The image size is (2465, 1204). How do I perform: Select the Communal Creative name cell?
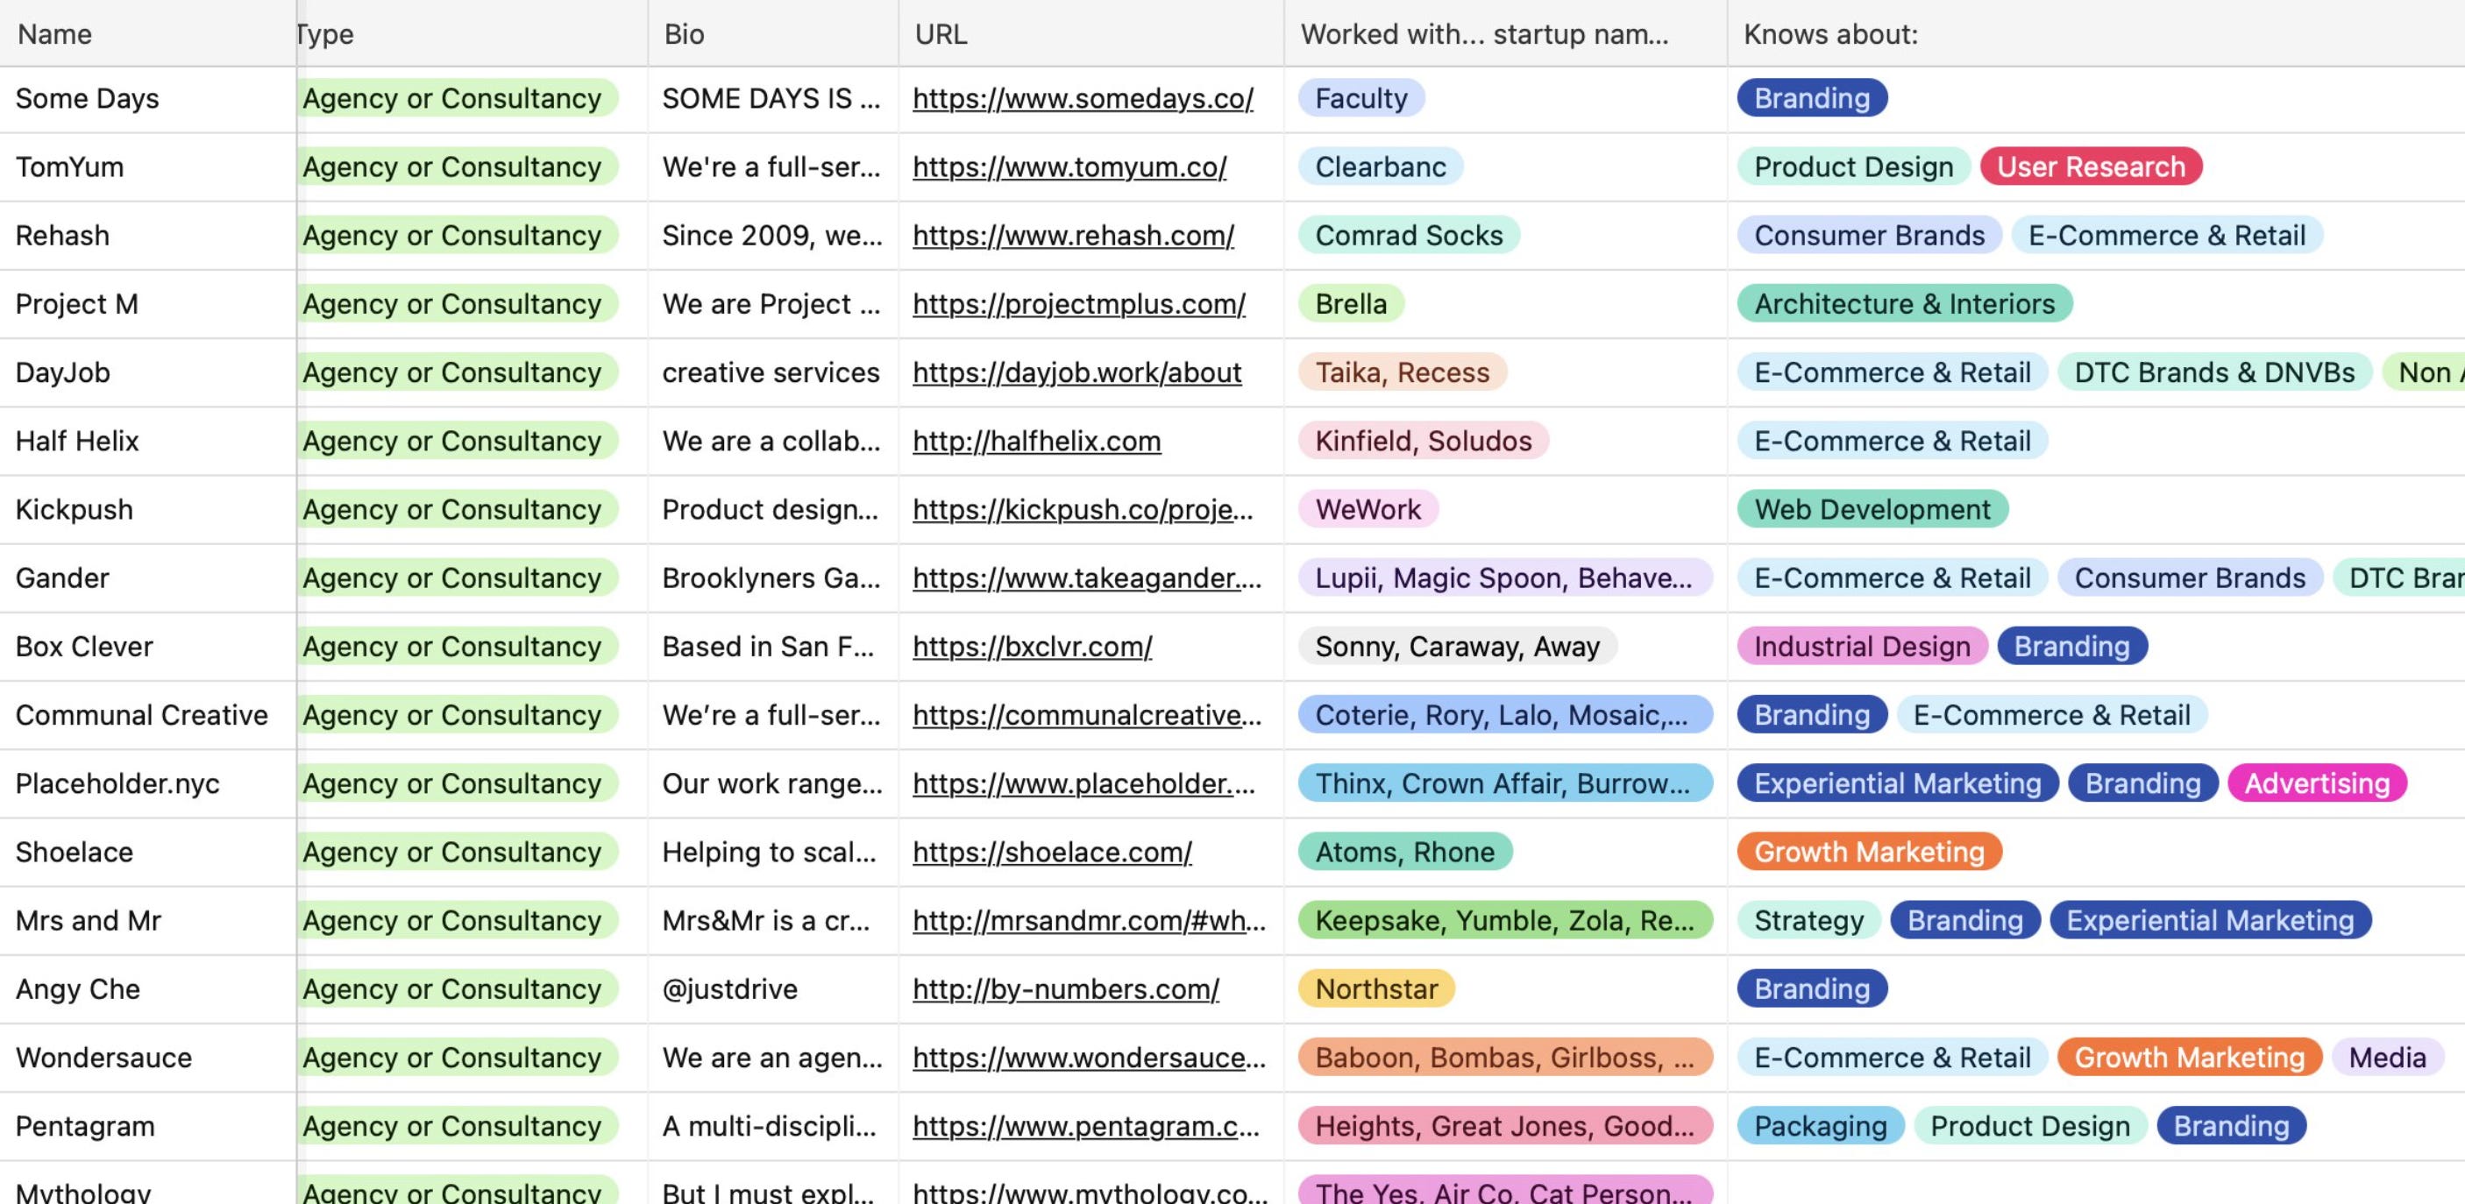tap(148, 715)
